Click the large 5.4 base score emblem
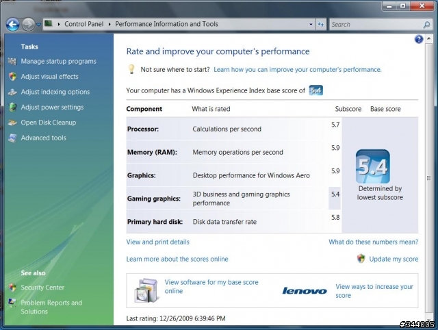Viewport: 438px width, 330px height. (x=372, y=166)
